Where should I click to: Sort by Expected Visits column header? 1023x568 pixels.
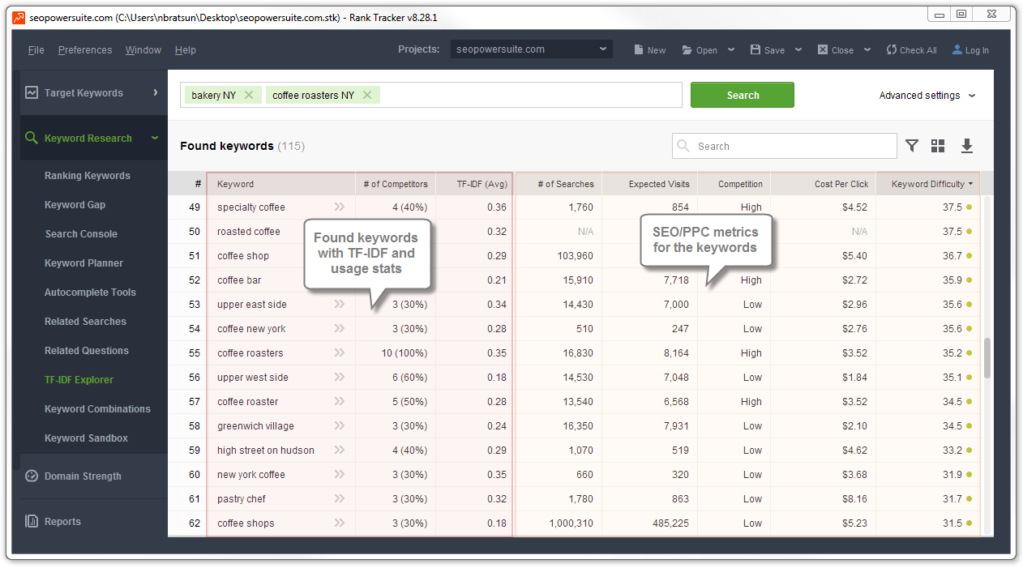pyautogui.click(x=650, y=184)
